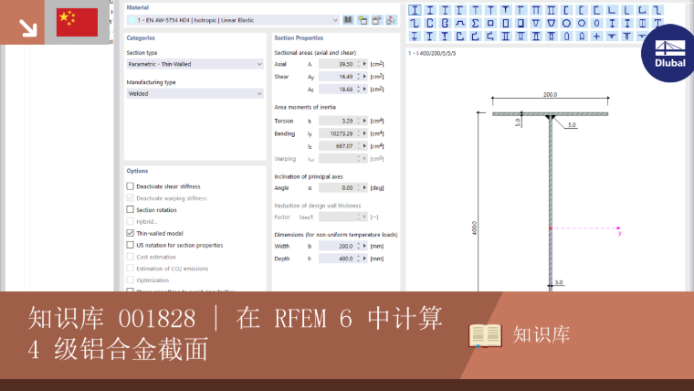Enable Deactivate shear stiffness checkbox
Viewport: 694px width, 391px height.
[130, 186]
